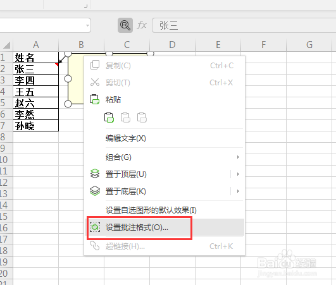Select column B header
The width and height of the screenshot is (336, 285).
point(81,45)
